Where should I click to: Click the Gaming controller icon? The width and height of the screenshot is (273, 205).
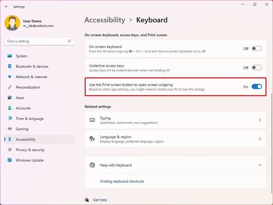pos(10,129)
